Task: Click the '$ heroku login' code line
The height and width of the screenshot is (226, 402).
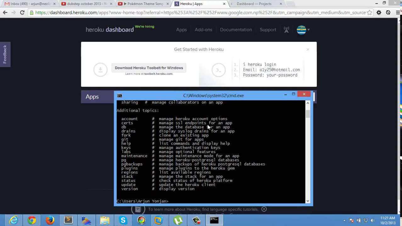Action: pyautogui.click(x=260, y=64)
